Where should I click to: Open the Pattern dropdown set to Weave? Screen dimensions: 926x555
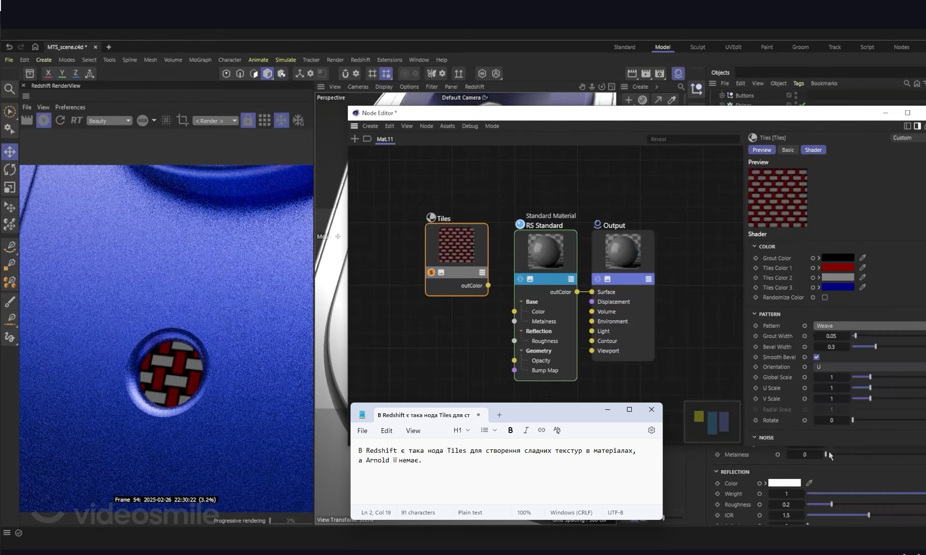[x=868, y=326]
